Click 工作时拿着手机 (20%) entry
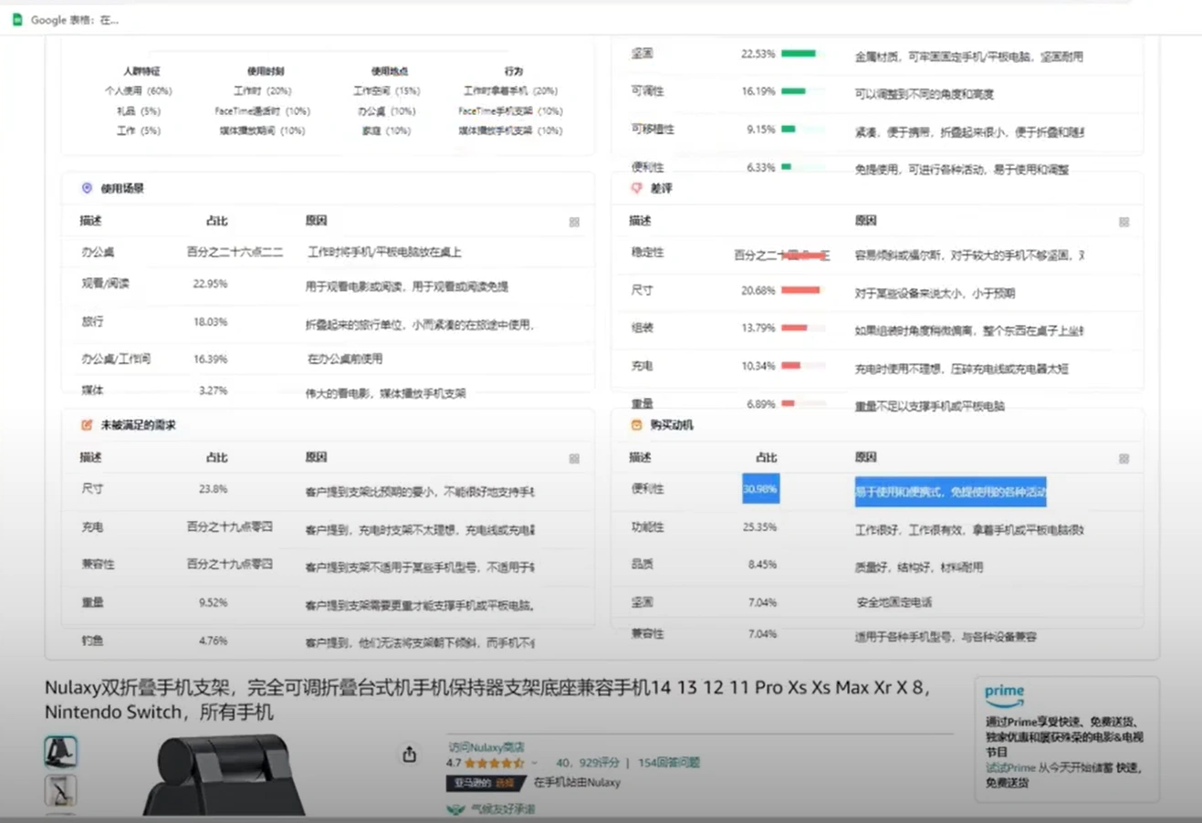This screenshot has width=1202, height=823. point(510,91)
